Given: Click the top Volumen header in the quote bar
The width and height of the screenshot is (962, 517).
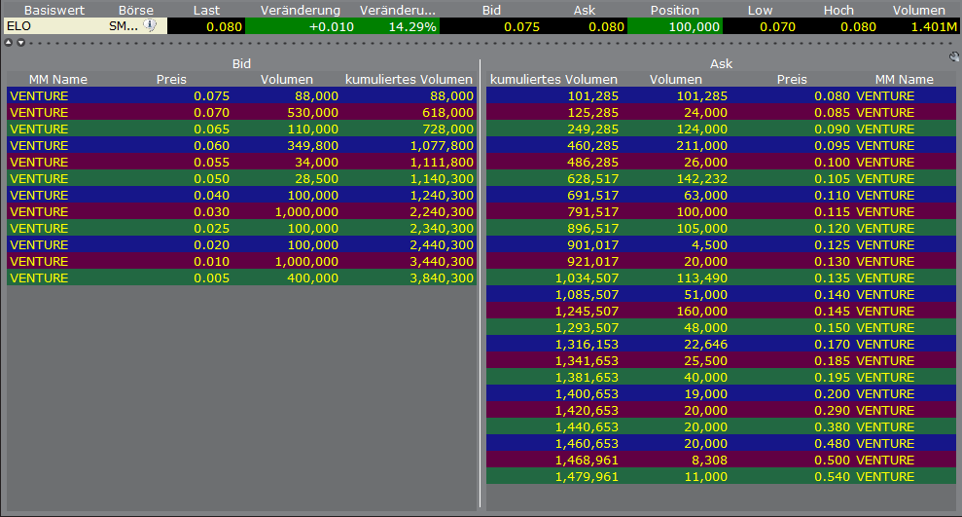Looking at the screenshot, I should point(919,10).
